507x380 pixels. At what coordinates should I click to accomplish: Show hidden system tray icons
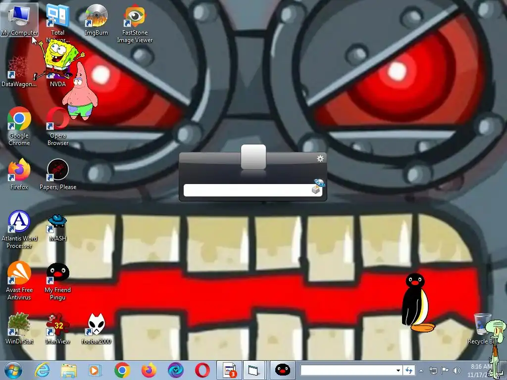[x=421, y=371]
